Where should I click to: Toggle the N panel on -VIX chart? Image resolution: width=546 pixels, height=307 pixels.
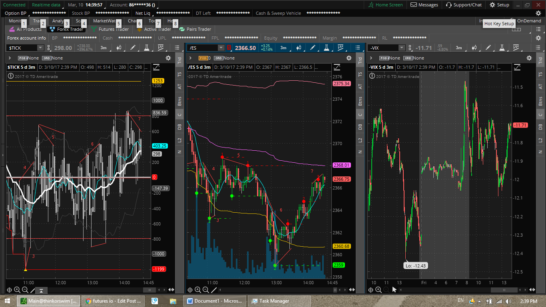coord(540,152)
